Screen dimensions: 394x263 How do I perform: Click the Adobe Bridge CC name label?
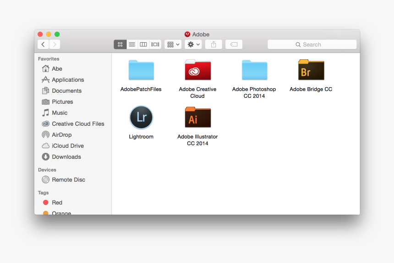311,89
